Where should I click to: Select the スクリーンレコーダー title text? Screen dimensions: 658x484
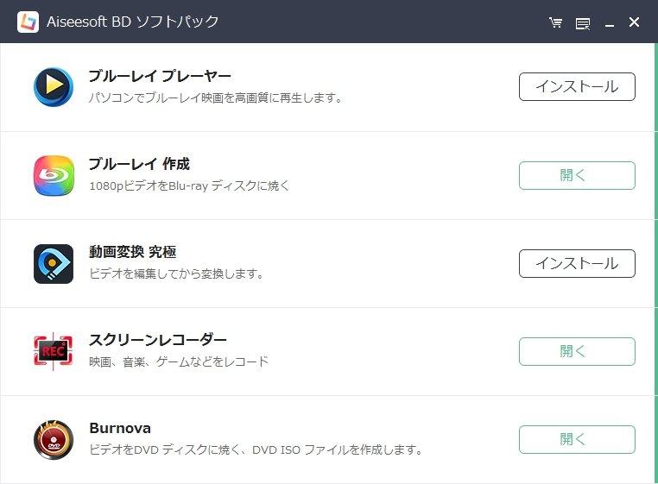(158, 340)
